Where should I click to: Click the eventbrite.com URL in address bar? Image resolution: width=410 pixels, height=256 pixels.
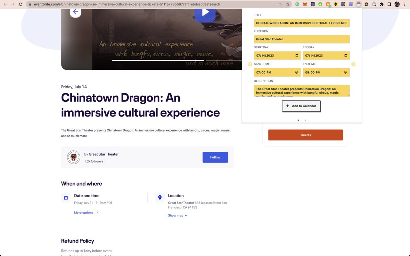pyautogui.click(x=127, y=4)
